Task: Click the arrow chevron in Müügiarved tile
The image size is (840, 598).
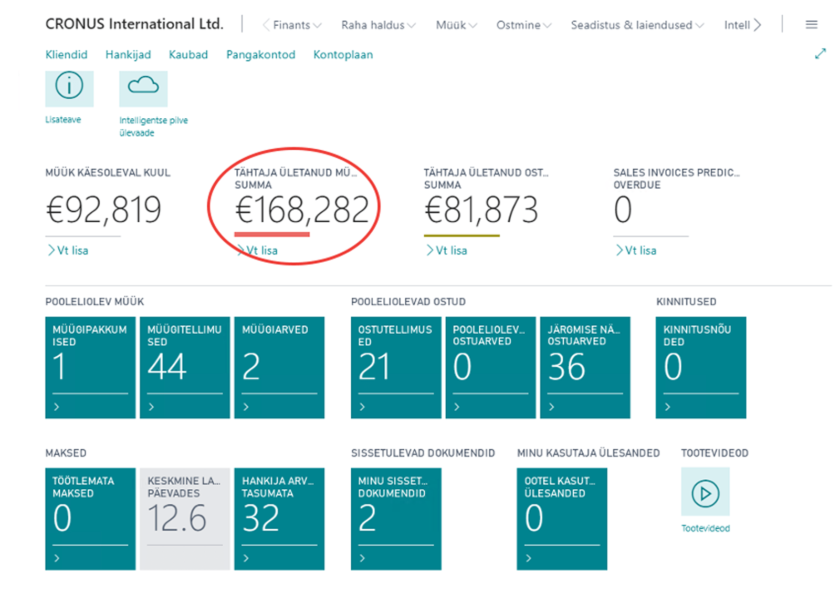Action: click(246, 407)
